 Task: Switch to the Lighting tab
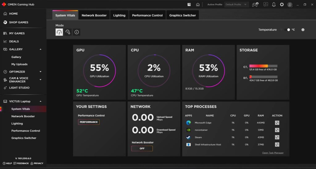119,15
